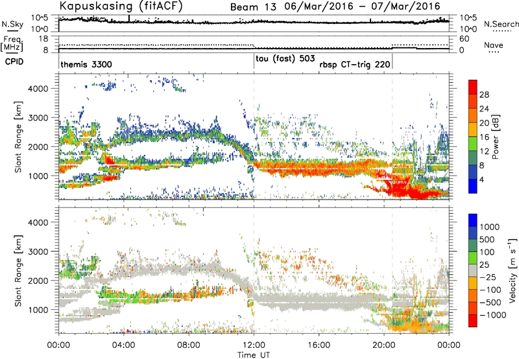Screen dimensions: 519x359
Task: Click the date range '06/Mar/2016 - 07/Mar/2016'
Action: 362,6
